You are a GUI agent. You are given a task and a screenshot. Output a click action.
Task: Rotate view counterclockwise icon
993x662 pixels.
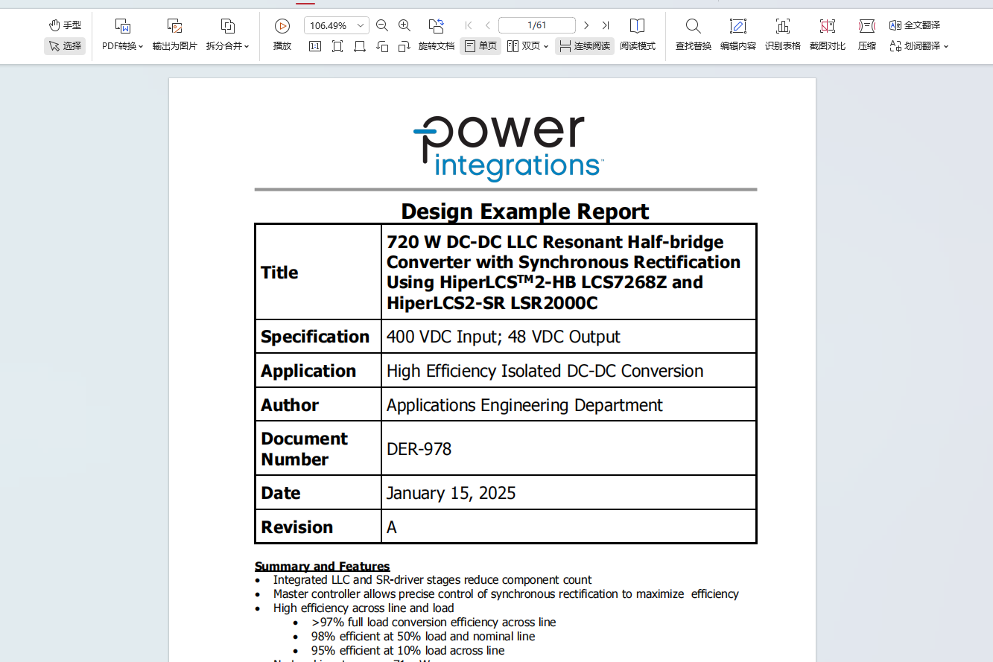point(382,46)
